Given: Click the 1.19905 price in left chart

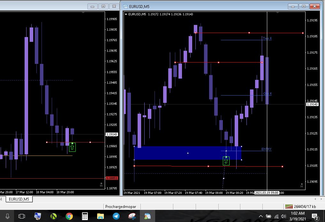Looking at the screenshot, I should (x=112, y=19).
